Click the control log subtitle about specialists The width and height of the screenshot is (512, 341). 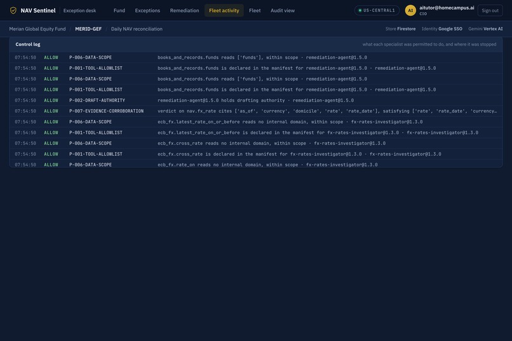point(429,44)
